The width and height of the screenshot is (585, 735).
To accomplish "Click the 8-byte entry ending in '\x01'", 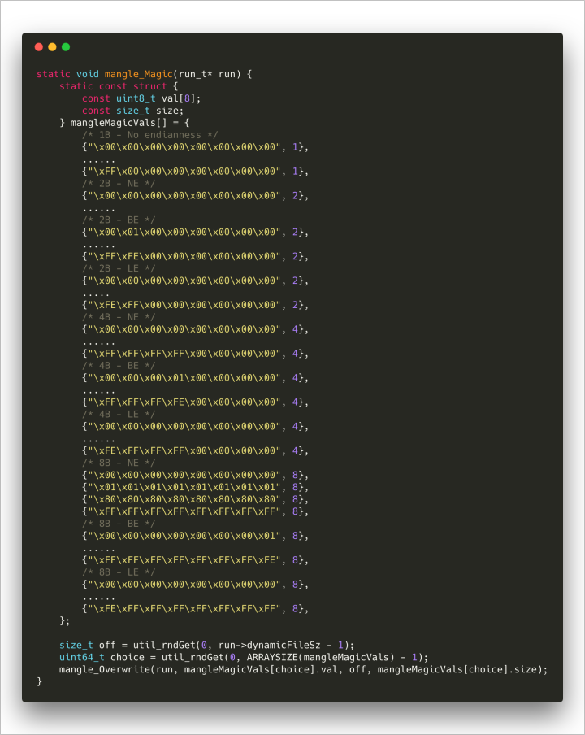I will [195, 536].
